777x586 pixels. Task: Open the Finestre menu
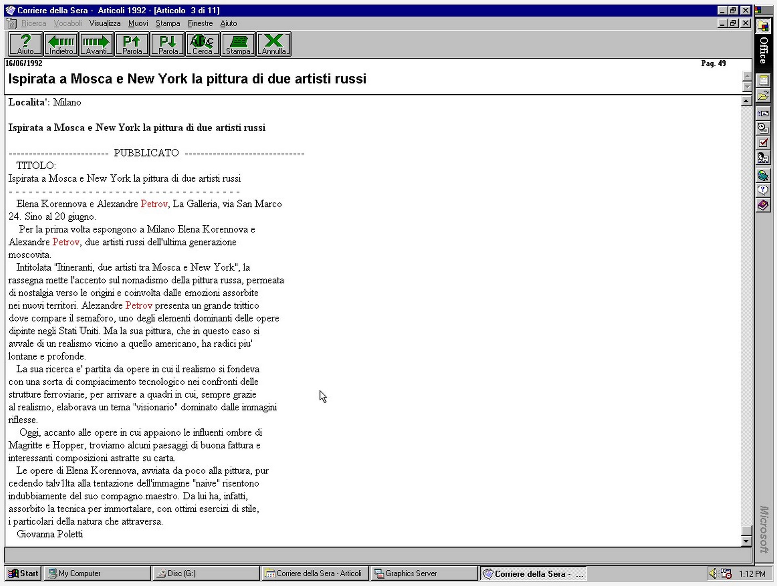tap(200, 23)
